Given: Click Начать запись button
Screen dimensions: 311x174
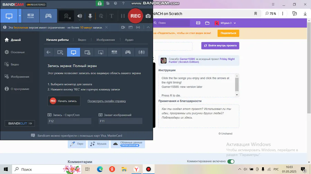Looking at the screenshot, I should pyautogui.click(x=64, y=101).
